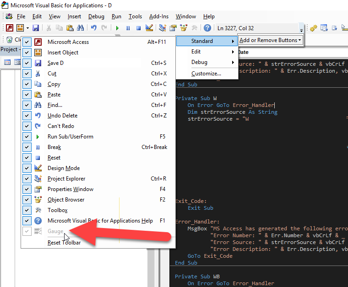Select Customize... in the toolbar menu
348x287 pixels.
(206, 74)
